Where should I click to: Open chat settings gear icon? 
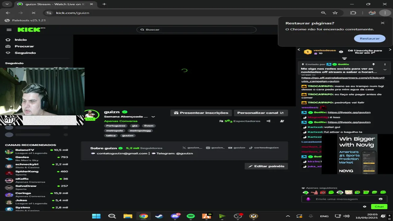(x=364, y=207)
